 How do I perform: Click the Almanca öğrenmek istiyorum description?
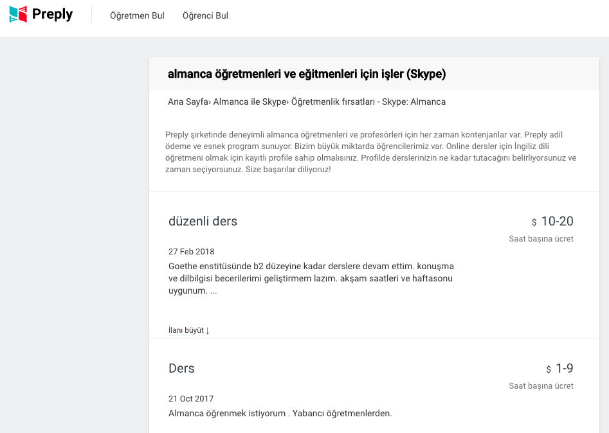[x=280, y=413]
